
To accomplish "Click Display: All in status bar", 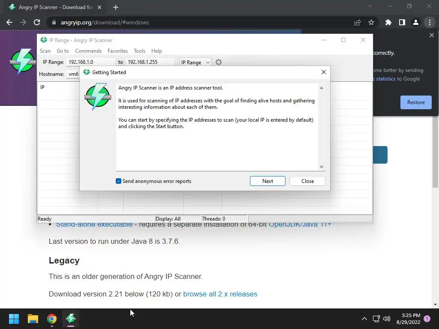I will click(168, 219).
